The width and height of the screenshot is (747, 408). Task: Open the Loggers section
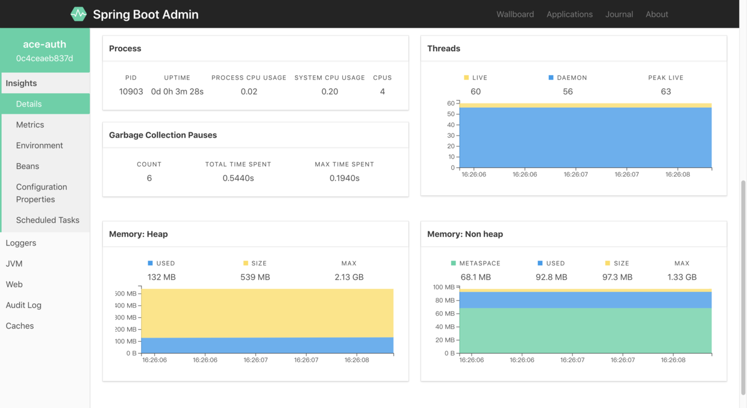coord(45,243)
